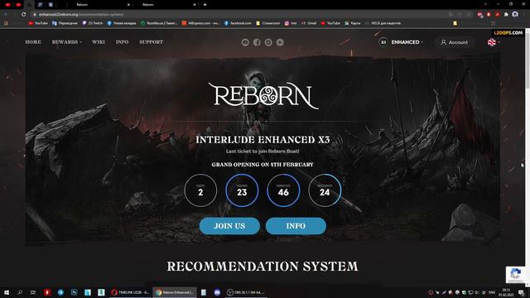This screenshot has width=530, height=298.
Task: Click the blue INFO button
Action: (x=296, y=226)
